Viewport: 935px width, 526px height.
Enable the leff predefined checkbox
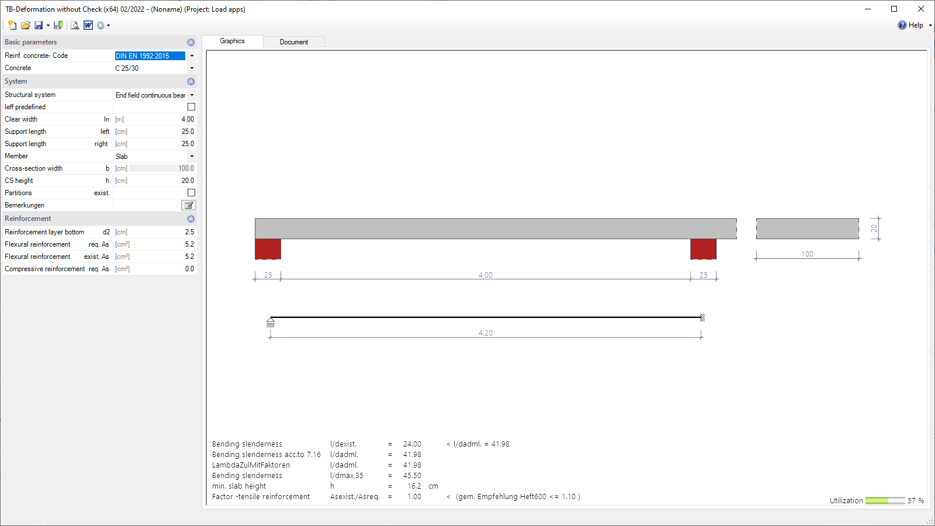point(191,107)
